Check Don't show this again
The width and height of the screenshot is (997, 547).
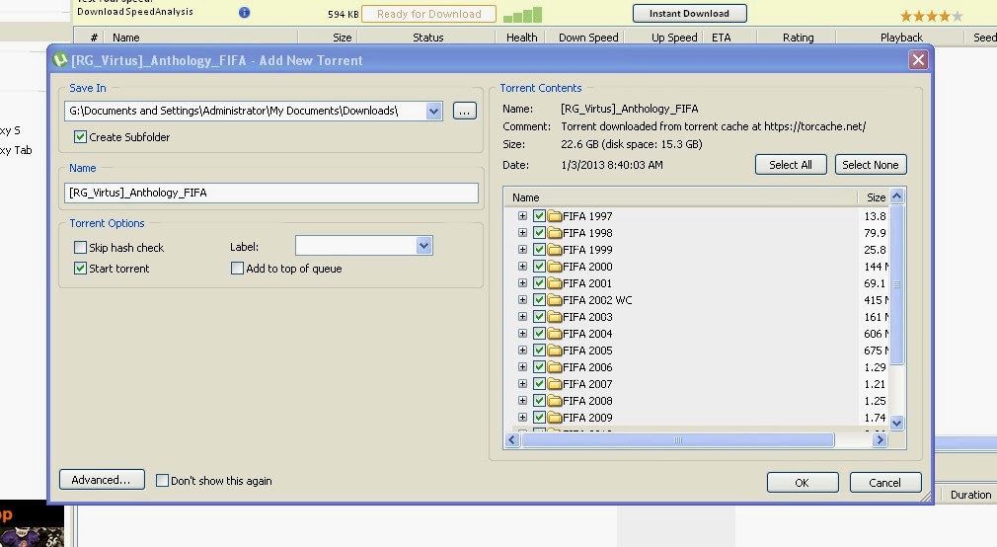point(162,480)
